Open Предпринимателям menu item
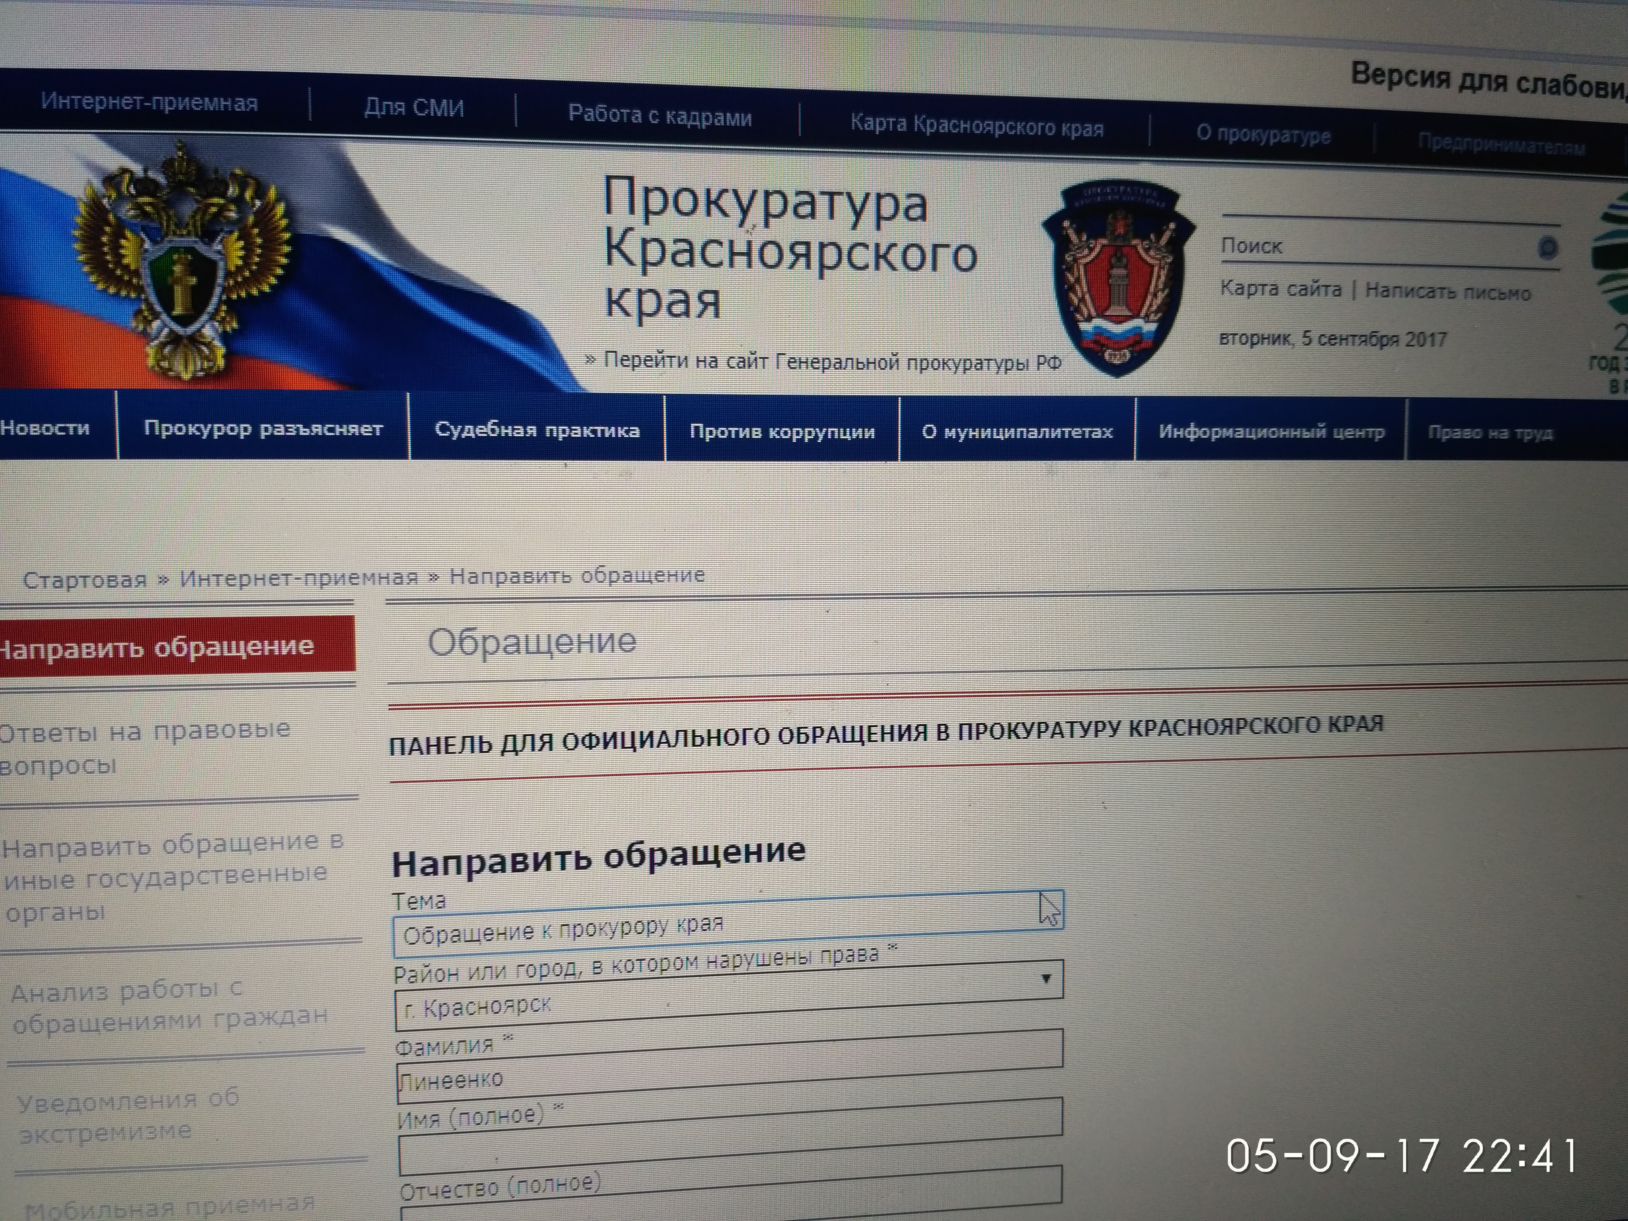1628x1221 pixels. click(1502, 144)
